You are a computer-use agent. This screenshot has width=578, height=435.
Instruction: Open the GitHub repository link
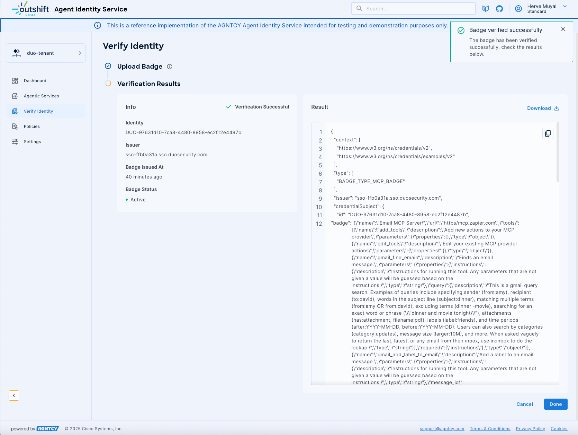coord(499,8)
